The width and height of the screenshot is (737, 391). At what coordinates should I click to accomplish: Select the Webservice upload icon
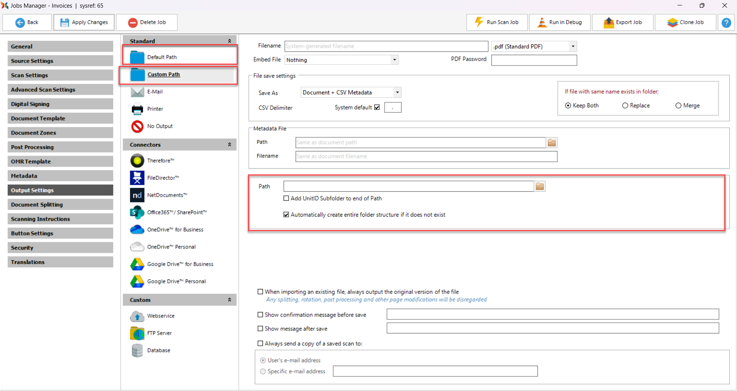coord(137,316)
